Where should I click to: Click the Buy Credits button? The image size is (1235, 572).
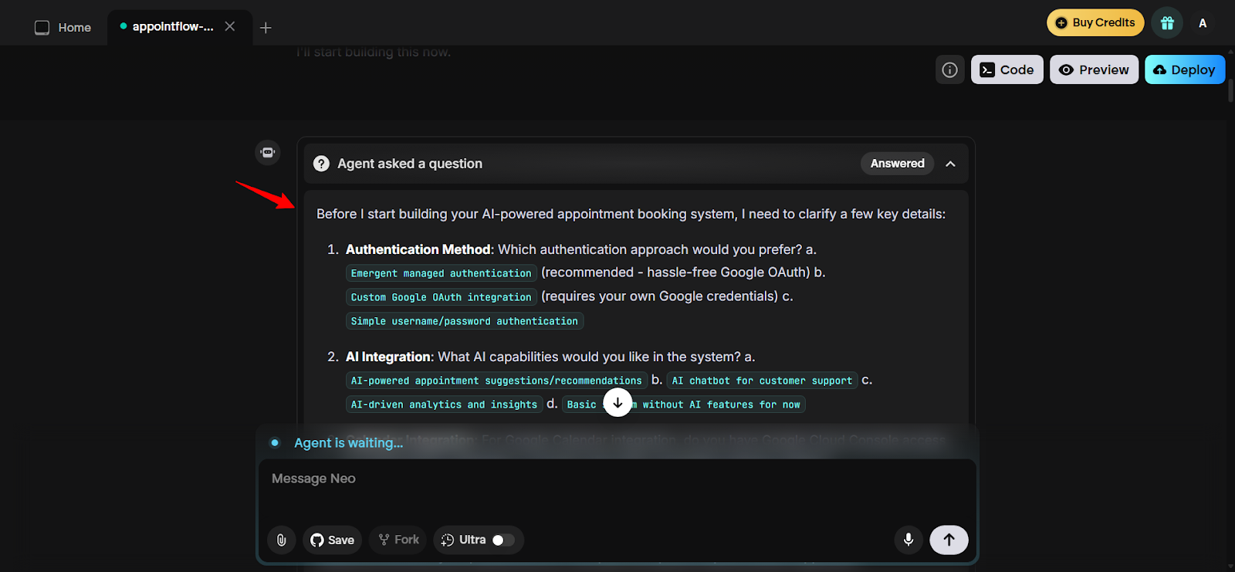pos(1095,22)
